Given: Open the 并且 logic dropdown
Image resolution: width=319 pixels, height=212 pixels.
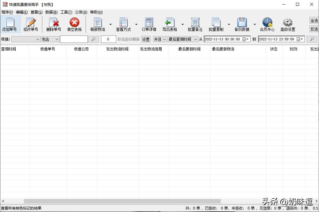Looking at the screenshot, I should point(160,39).
